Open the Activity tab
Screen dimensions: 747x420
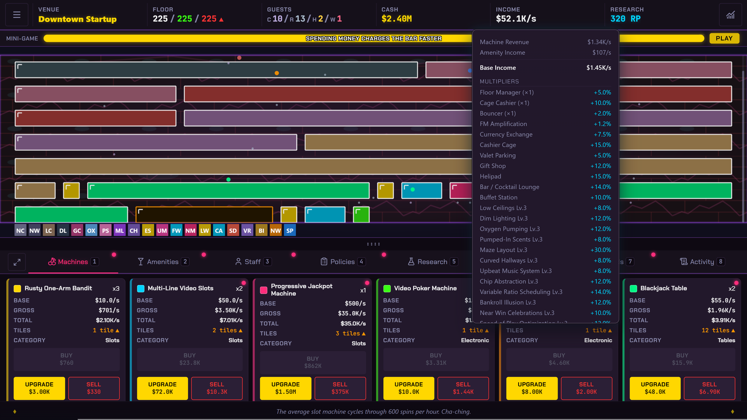702,262
